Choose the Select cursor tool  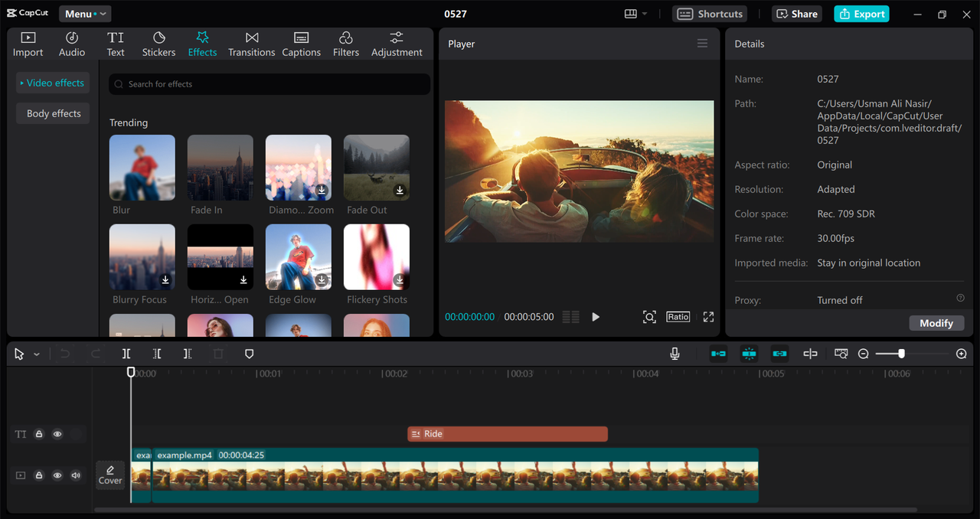pos(19,354)
